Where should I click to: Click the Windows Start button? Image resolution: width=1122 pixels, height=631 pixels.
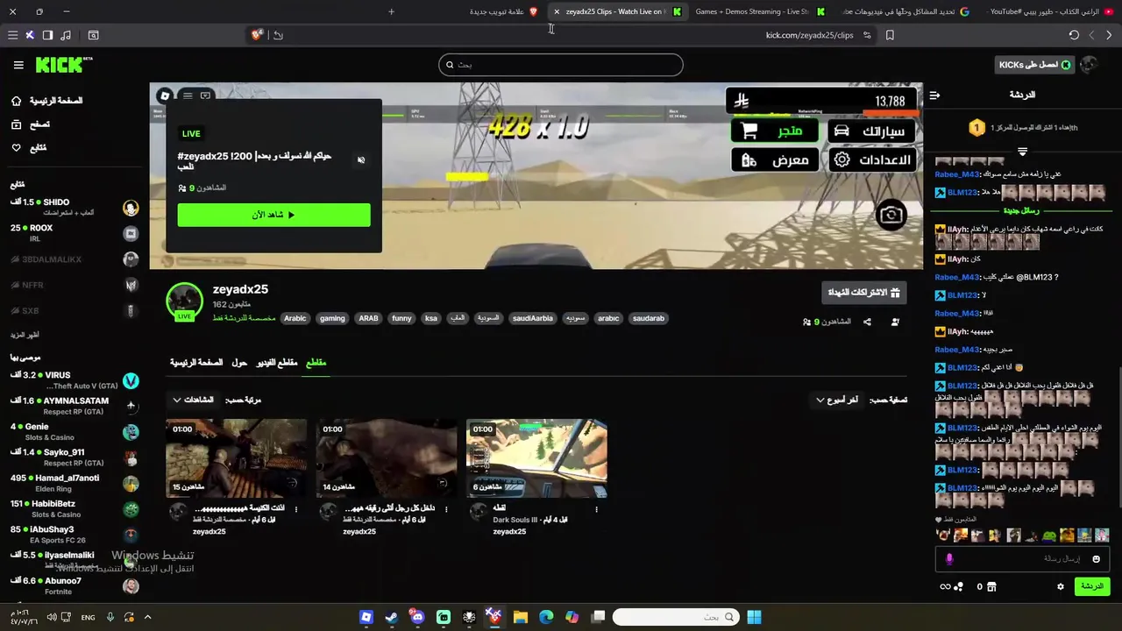pos(754,617)
